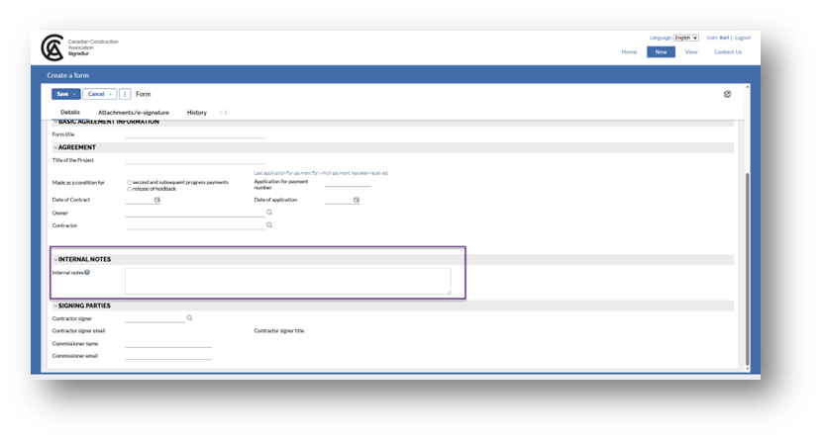Click the Owner field search magnifier
This screenshot has height=441, width=822.
point(268,213)
